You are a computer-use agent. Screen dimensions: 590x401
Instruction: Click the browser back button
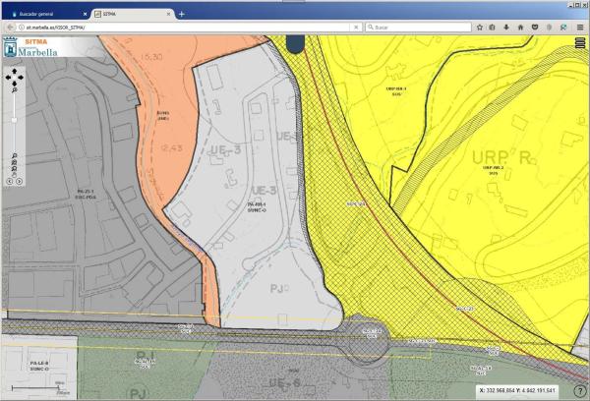[x=10, y=28]
